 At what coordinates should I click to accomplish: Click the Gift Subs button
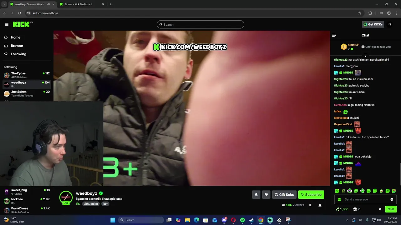pyautogui.click(x=284, y=195)
